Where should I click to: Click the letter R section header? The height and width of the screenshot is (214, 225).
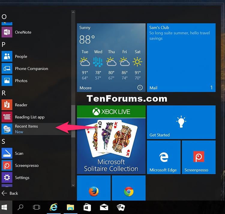4,93
